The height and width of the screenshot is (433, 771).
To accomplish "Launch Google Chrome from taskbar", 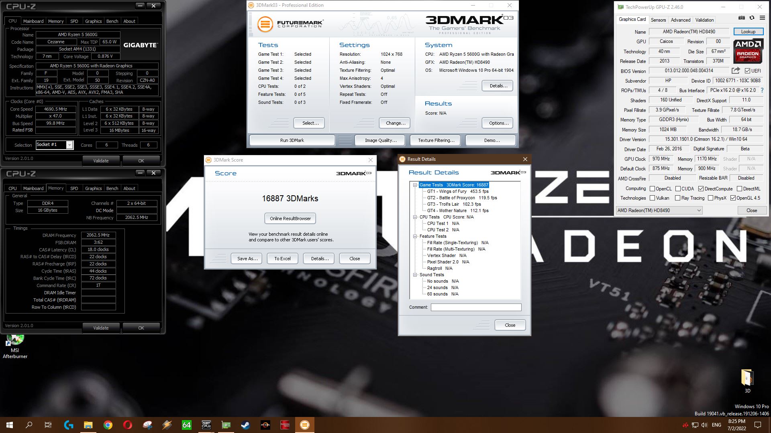I will [108, 425].
